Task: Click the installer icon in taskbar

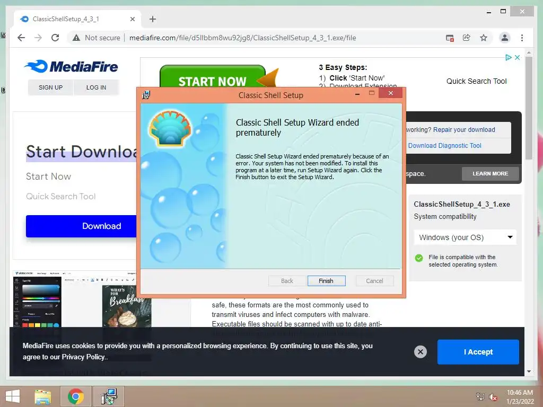Action: 109,396
